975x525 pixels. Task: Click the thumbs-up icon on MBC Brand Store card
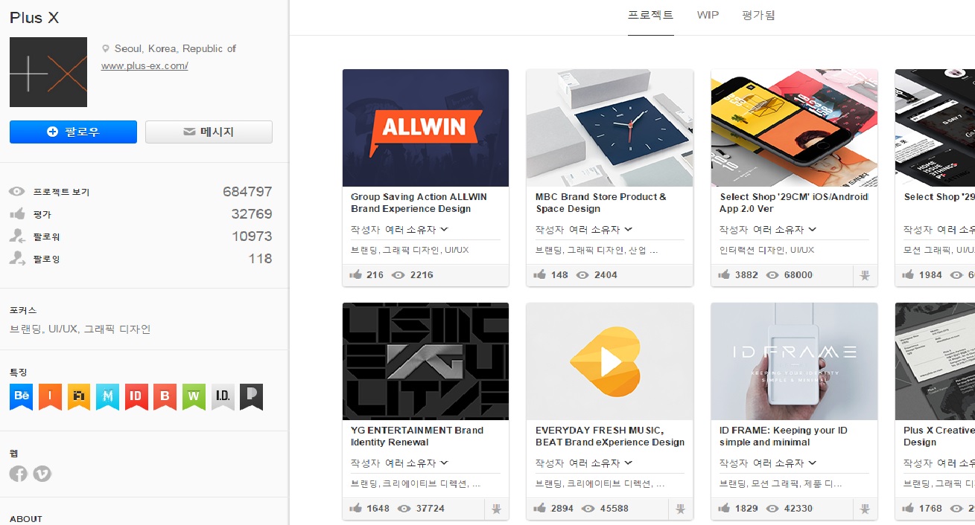539,274
